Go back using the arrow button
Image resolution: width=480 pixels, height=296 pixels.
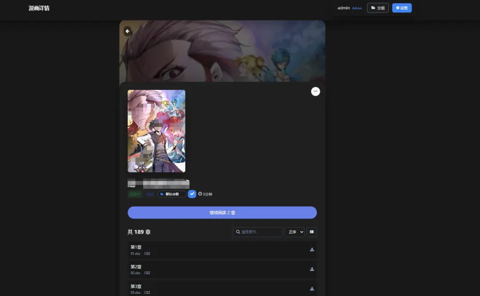tap(128, 31)
